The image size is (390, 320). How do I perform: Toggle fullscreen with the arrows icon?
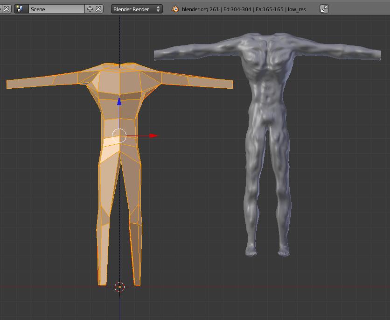pyautogui.click(x=324, y=9)
